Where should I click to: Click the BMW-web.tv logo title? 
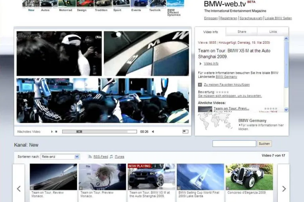(225, 4)
